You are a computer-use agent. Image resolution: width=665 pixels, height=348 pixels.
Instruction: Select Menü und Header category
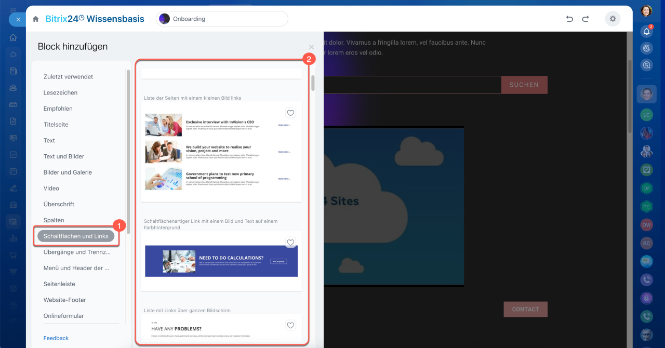pos(76,268)
